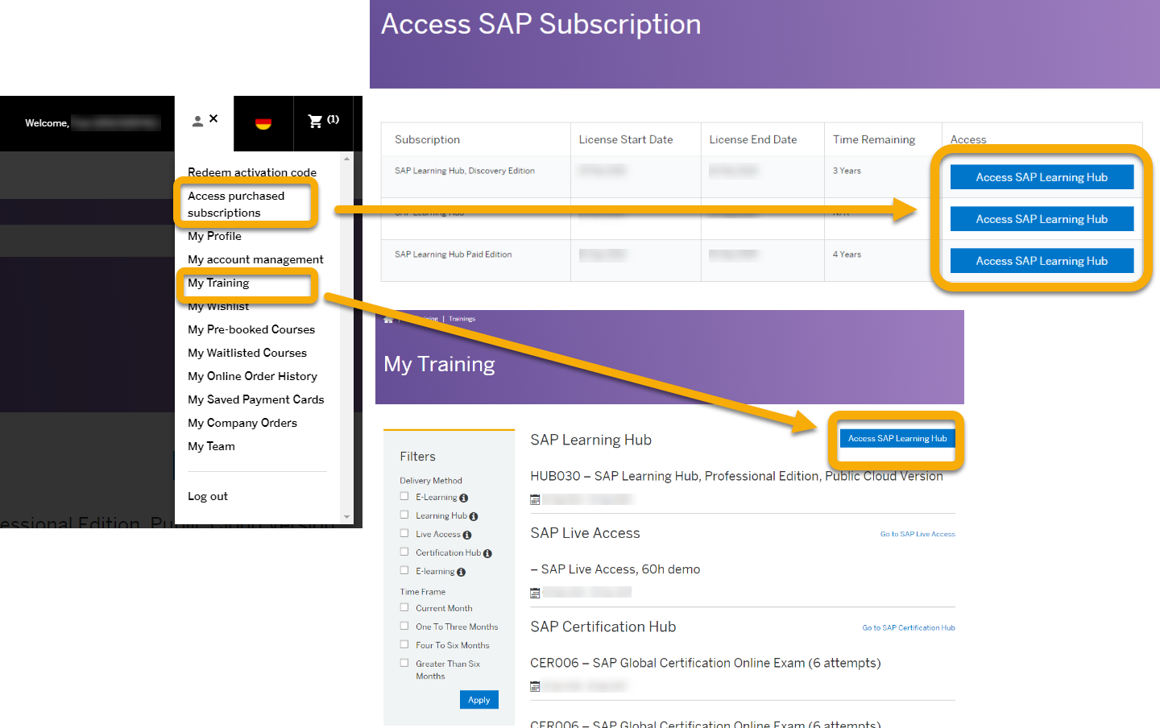Image resolution: width=1160 pixels, height=728 pixels.
Task: Click the home icon in My Training breadcrumb
Action: pos(388,320)
